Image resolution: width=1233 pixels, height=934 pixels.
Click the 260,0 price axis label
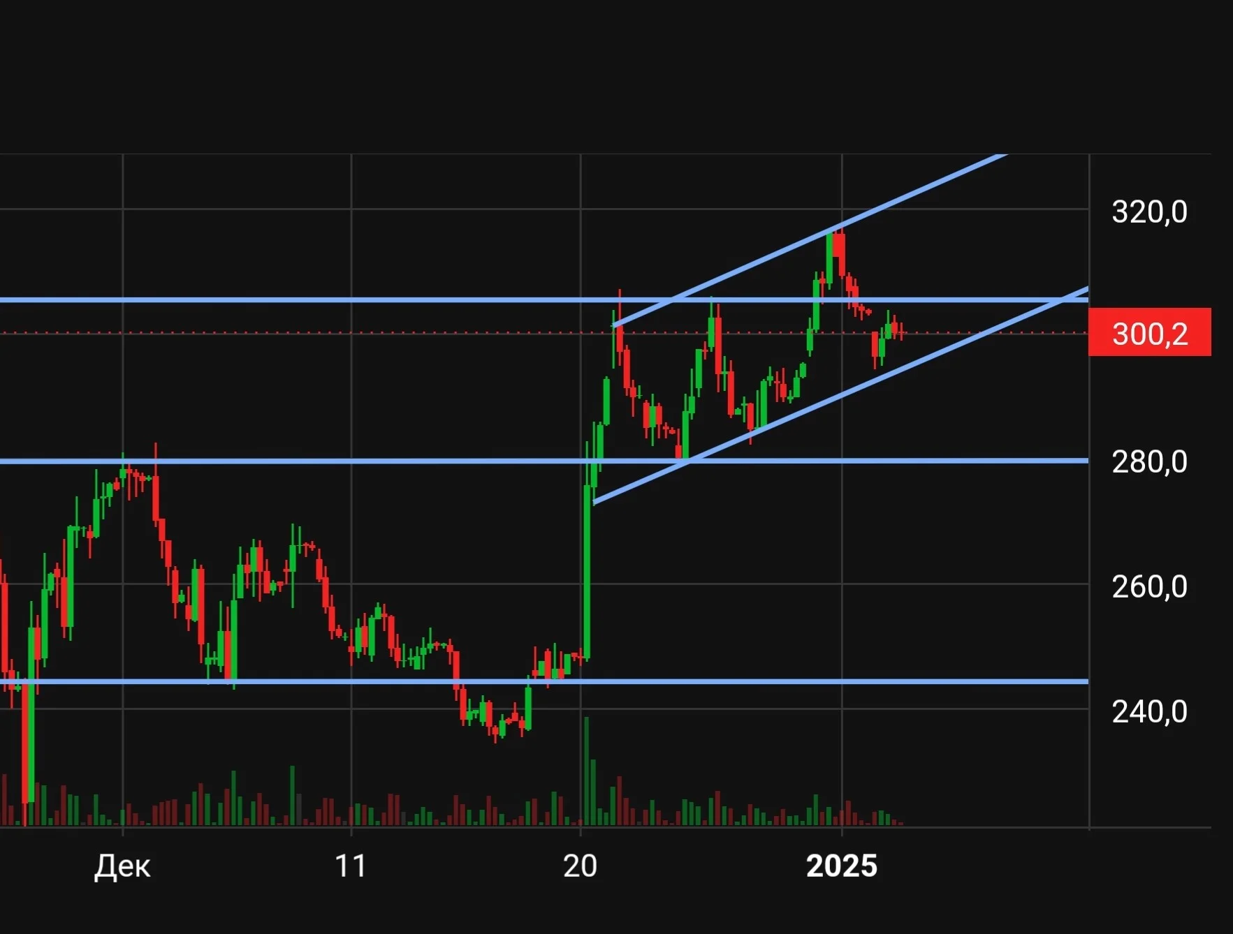[1149, 586]
